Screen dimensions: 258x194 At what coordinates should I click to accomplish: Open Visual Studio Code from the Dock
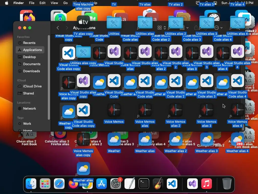172,184
